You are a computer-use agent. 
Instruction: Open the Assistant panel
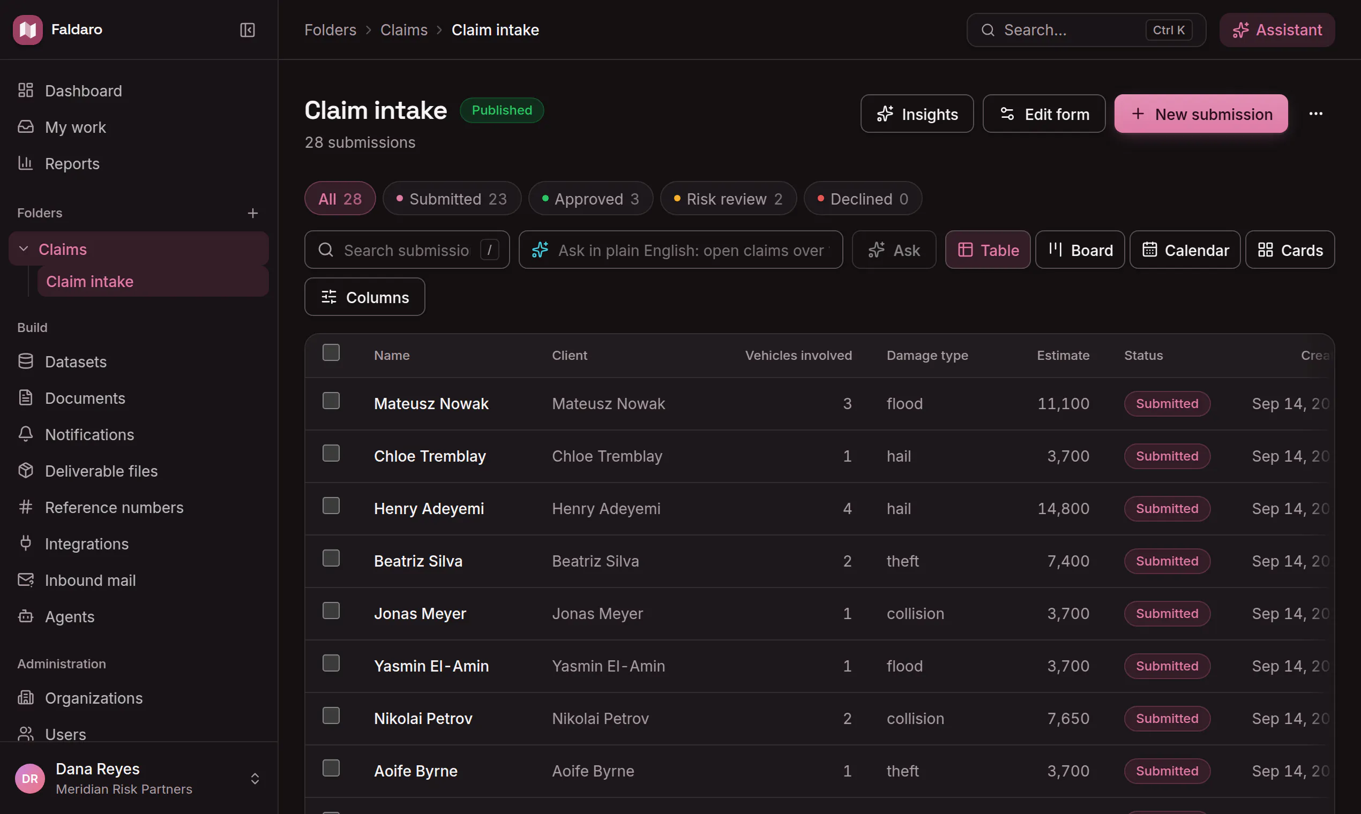coord(1277,29)
